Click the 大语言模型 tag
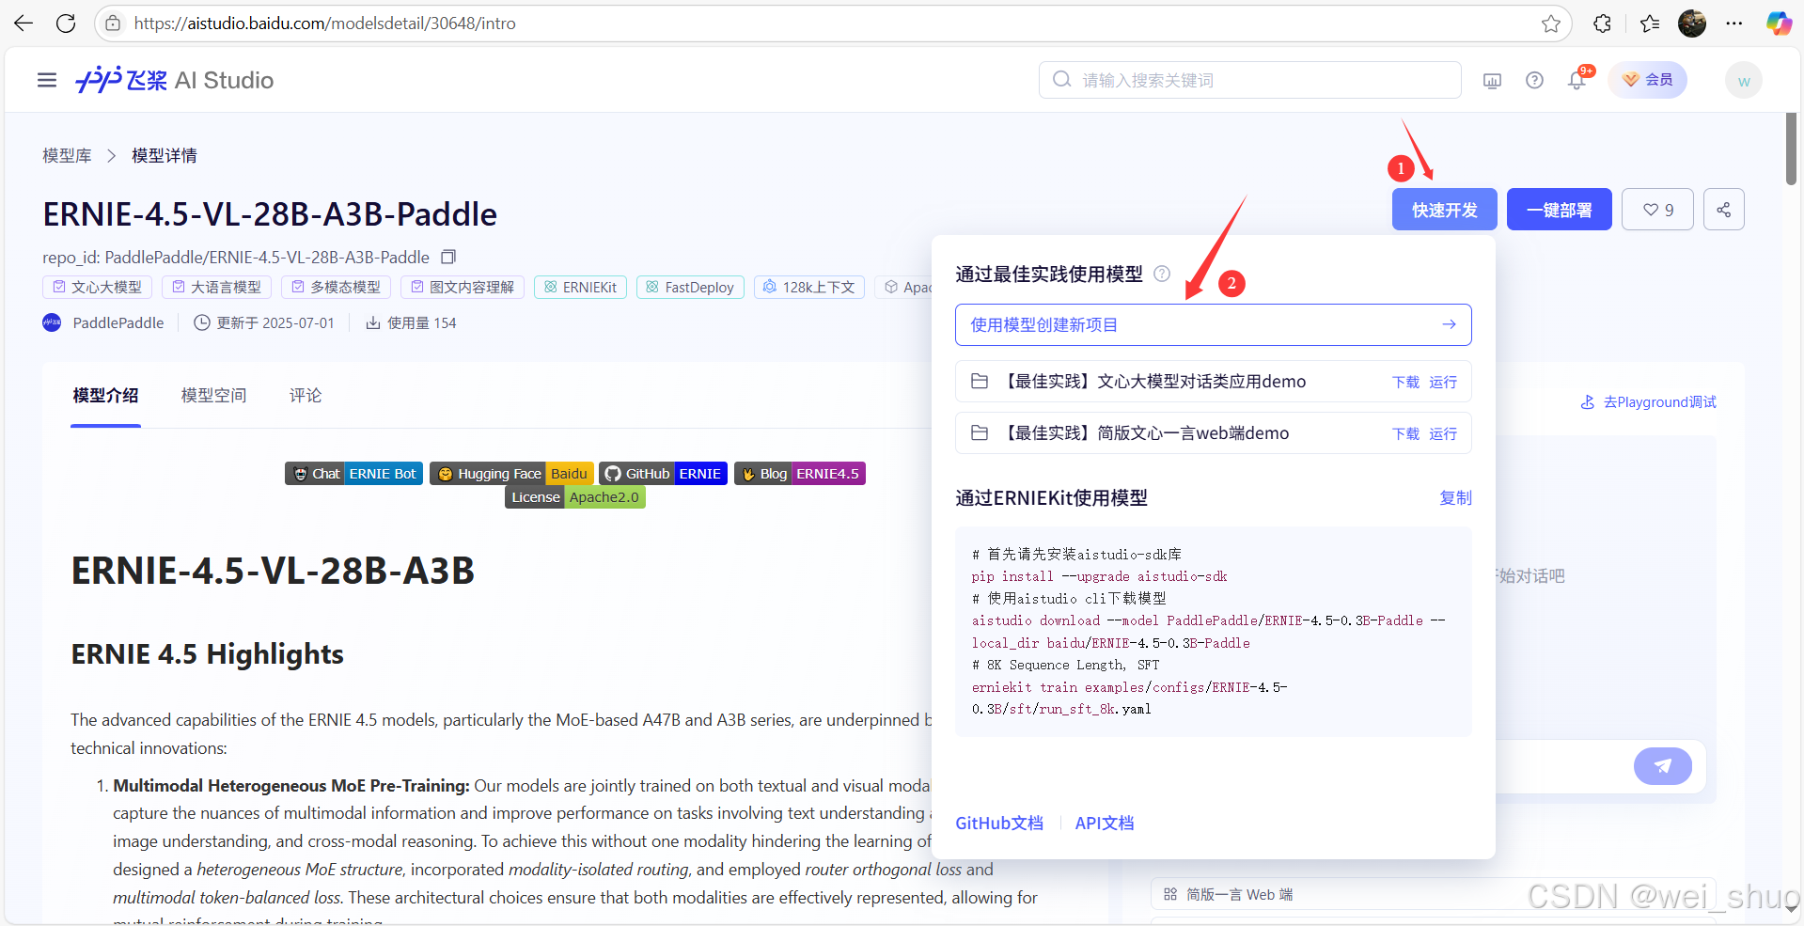 pos(216,287)
